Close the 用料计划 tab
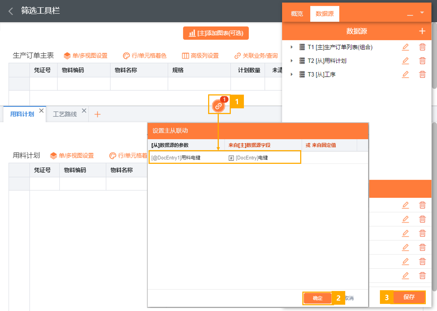The image size is (437, 311). click(41, 111)
